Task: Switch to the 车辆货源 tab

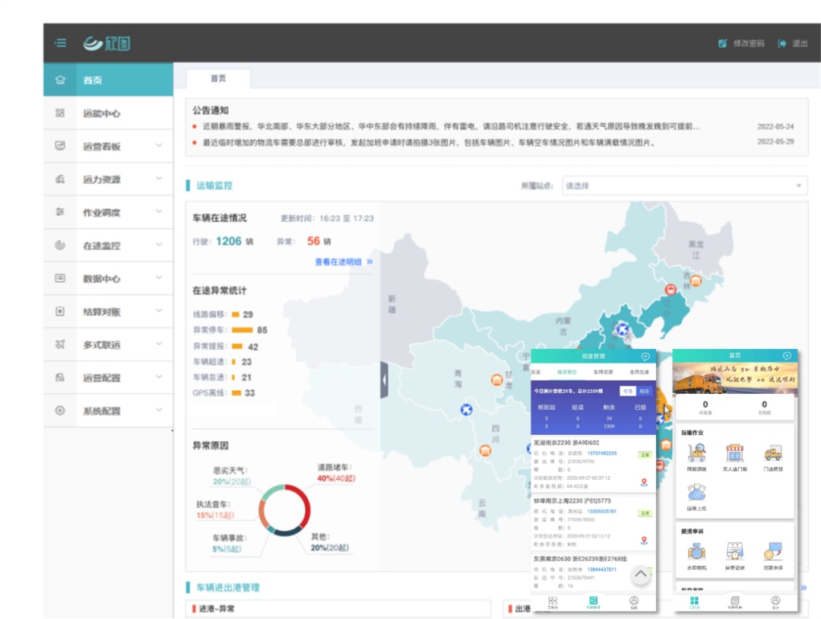Action: pos(604,372)
